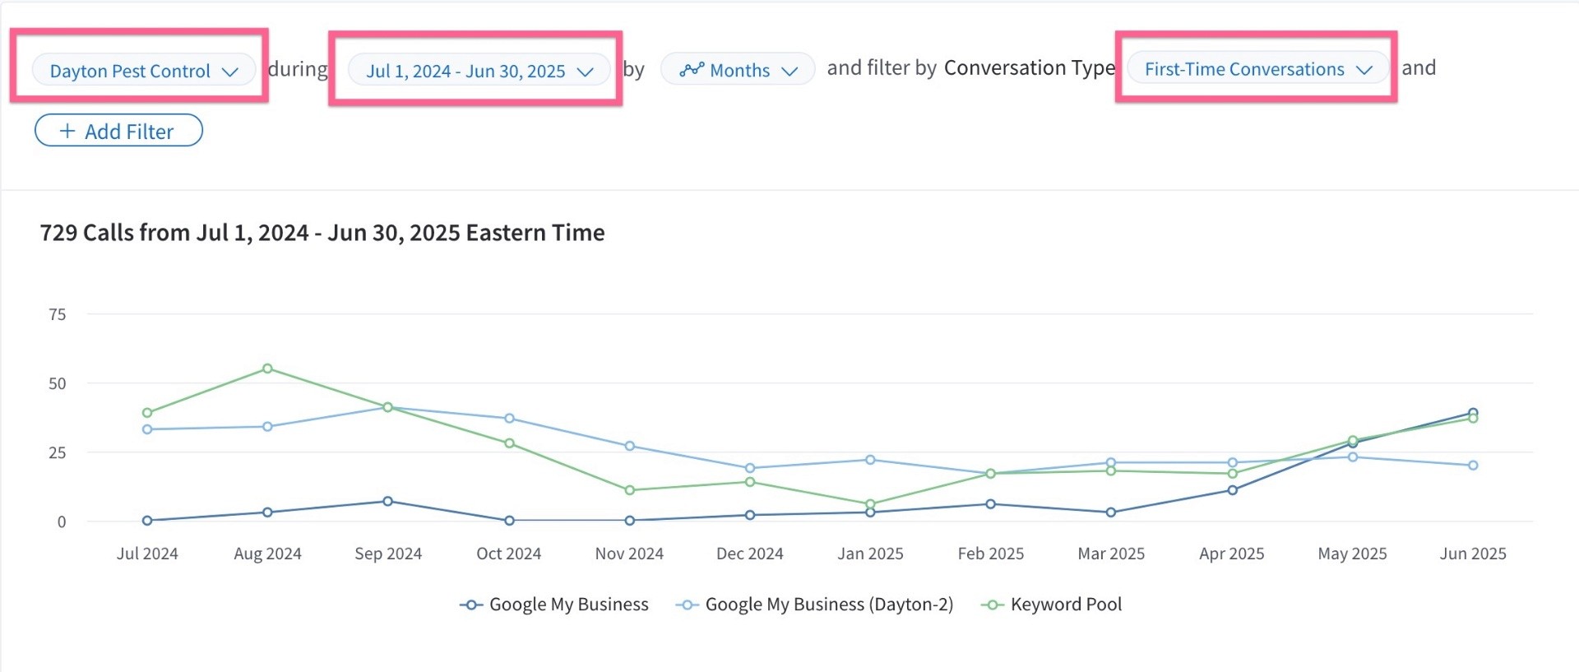
Task: Click the chevron in Dayton Pest Control selector
Action: (230, 72)
